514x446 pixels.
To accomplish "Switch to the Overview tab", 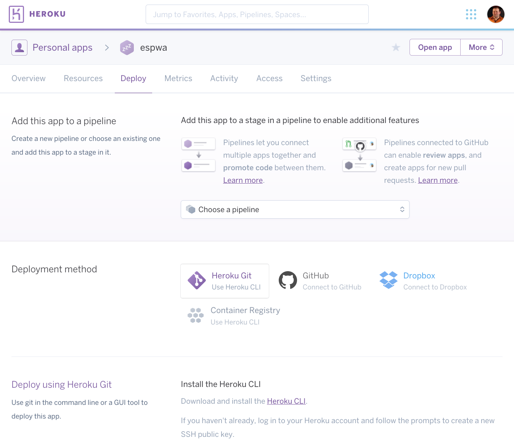I will tap(29, 78).
